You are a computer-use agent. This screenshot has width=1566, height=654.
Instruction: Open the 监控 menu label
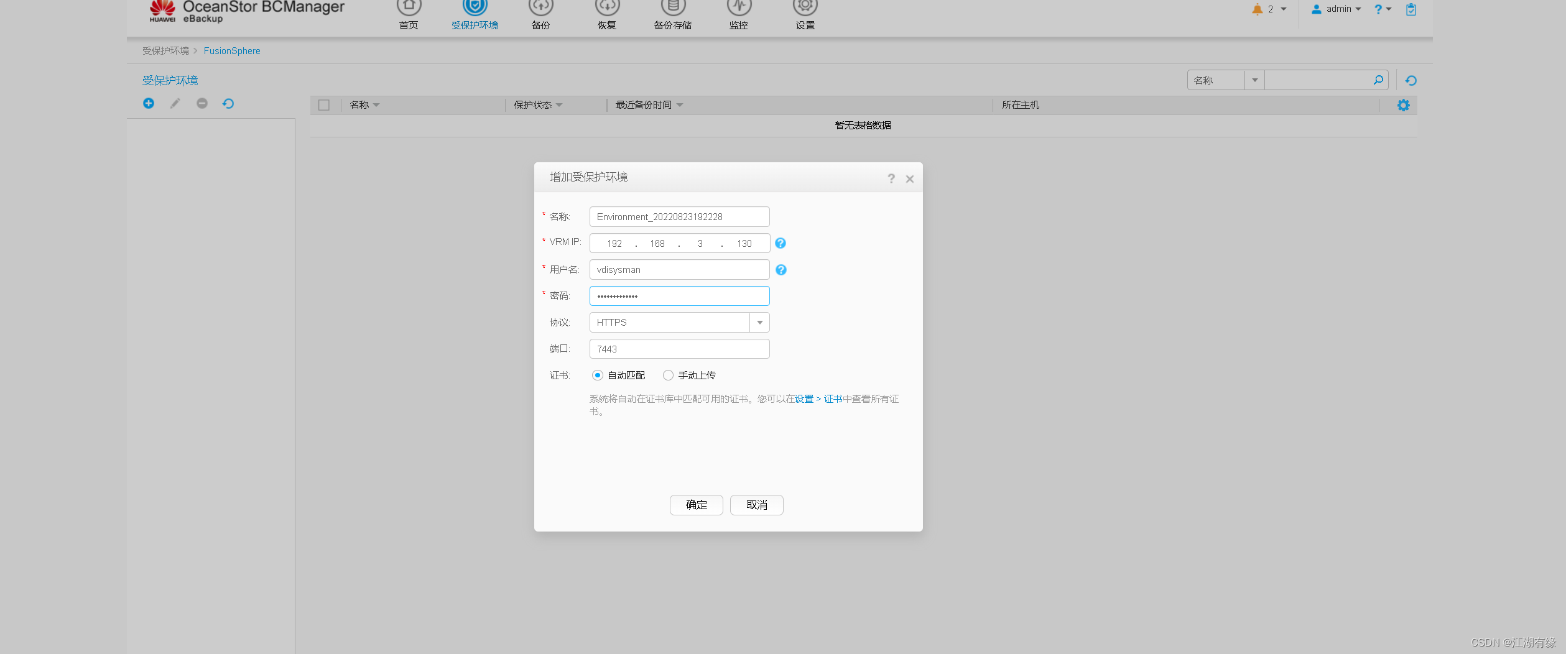(739, 25)
